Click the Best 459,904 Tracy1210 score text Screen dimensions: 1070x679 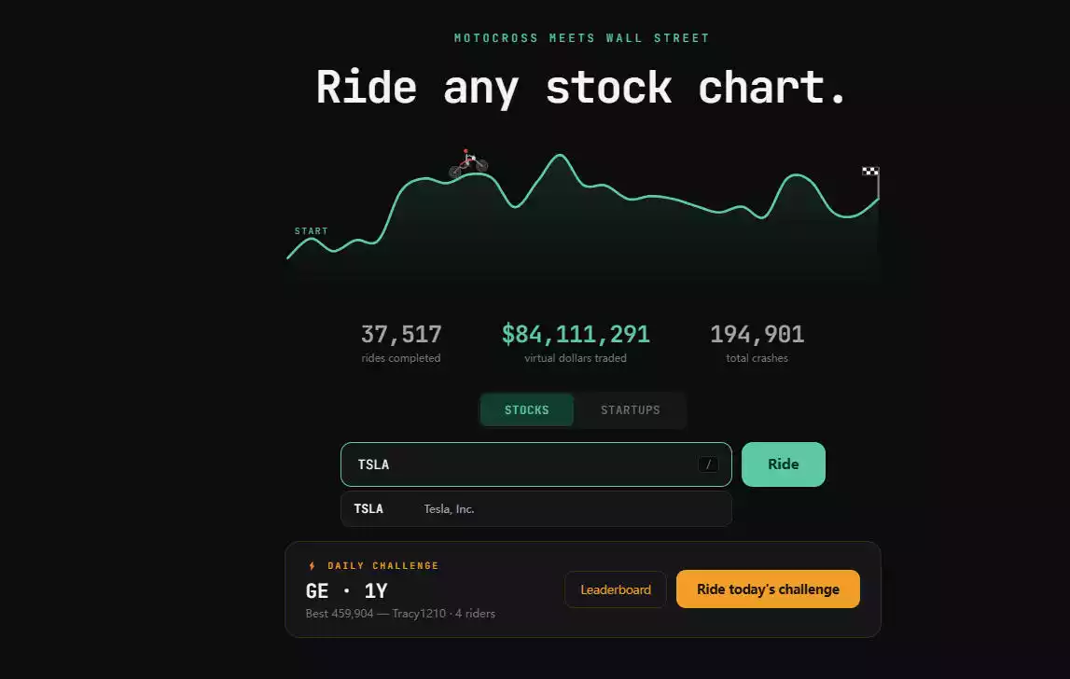[400, 614]
